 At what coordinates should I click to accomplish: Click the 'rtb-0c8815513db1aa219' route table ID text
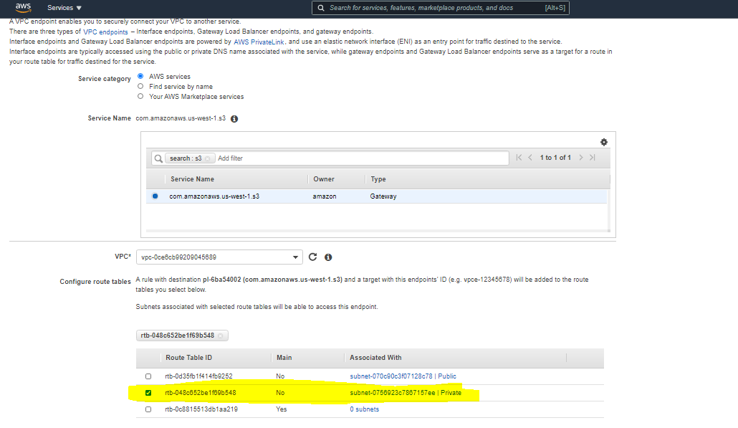point(201,409)
